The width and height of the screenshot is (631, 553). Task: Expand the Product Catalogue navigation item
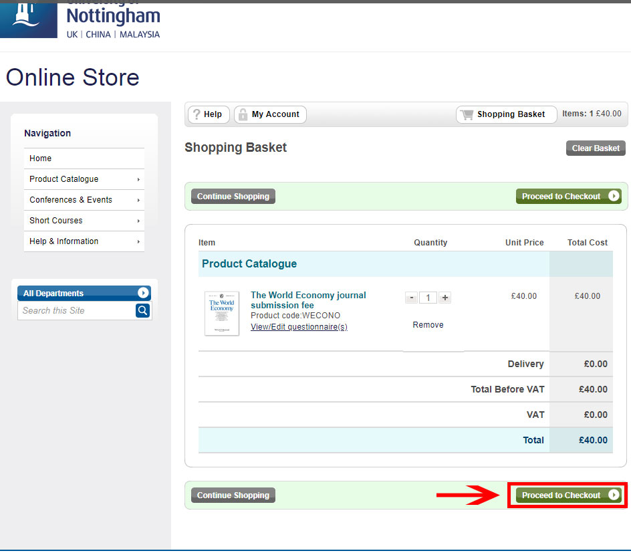click(84, 179)
